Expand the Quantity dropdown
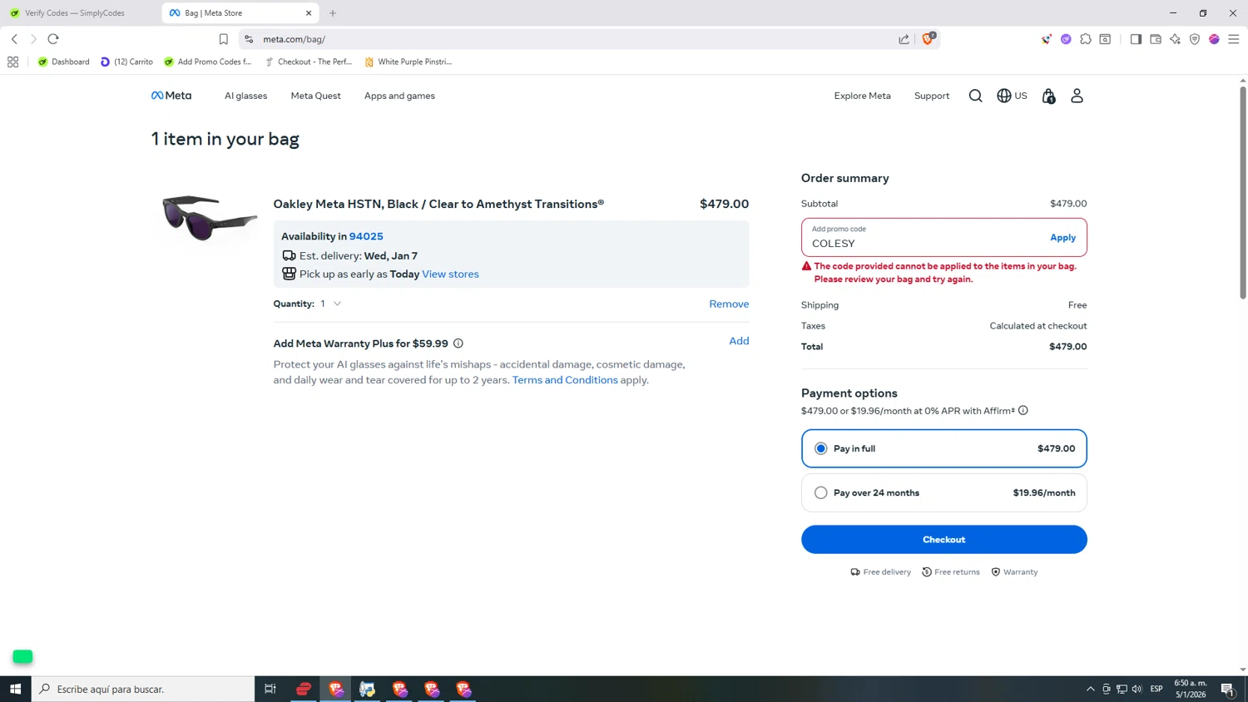Image resolution: width=1248 pixels, height=702 pixels. click(330, 304)
